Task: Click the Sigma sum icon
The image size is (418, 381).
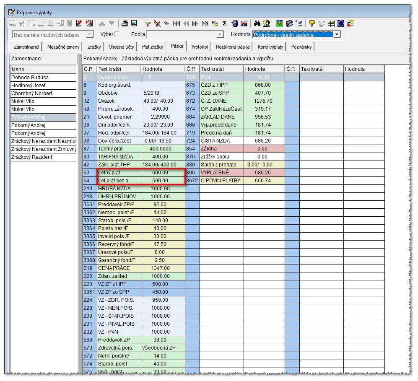Action: [x=224, y=23]
